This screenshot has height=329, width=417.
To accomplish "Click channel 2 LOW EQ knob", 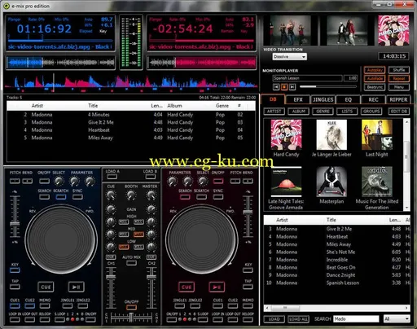I will 151,247.
